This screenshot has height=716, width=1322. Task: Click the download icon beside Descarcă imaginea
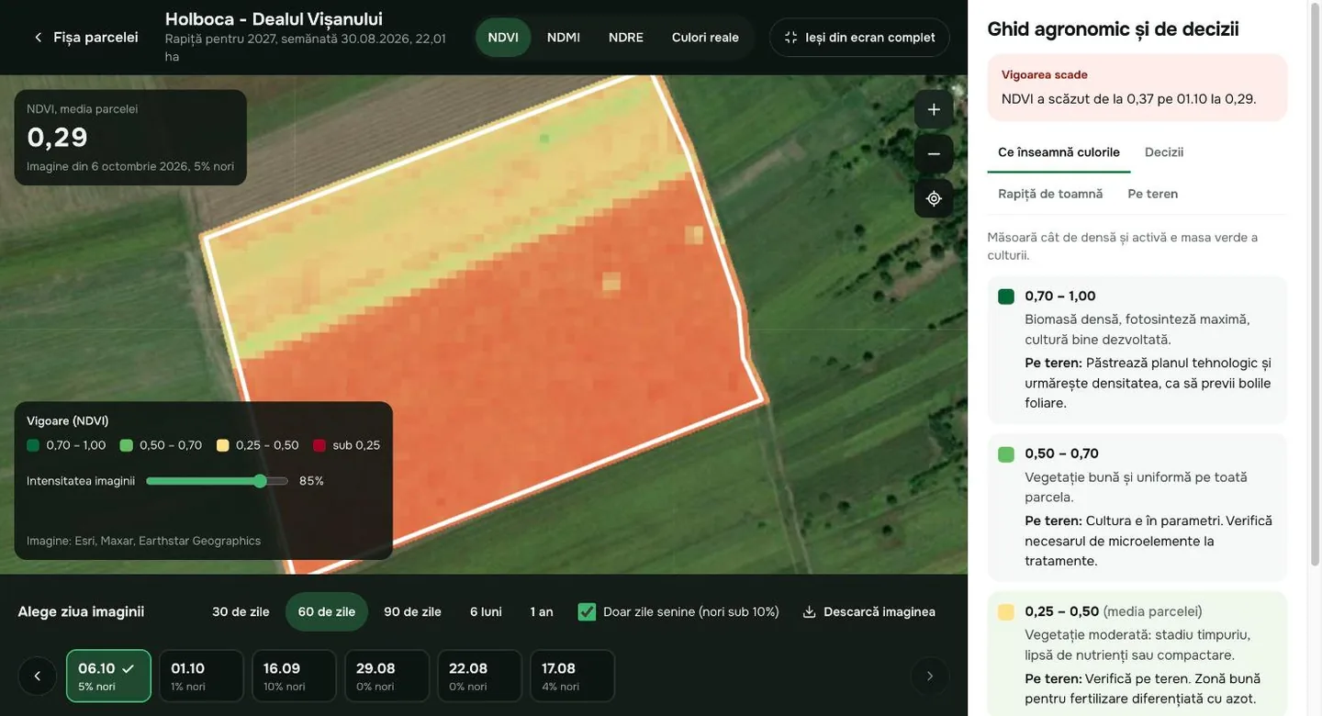[809, 612]
